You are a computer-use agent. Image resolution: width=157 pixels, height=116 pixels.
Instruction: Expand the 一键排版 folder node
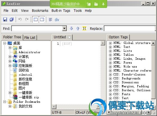pos(10,93)
